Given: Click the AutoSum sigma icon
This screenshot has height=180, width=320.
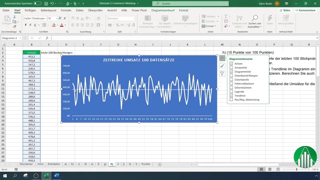Looking at the screenshot, I should tap(226, 16).
